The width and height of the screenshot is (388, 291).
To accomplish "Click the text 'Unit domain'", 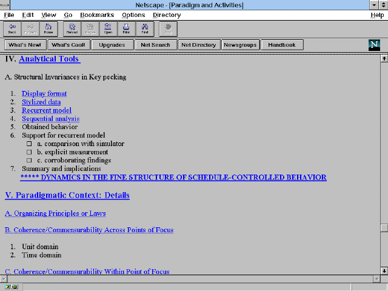I will [40, 247].
